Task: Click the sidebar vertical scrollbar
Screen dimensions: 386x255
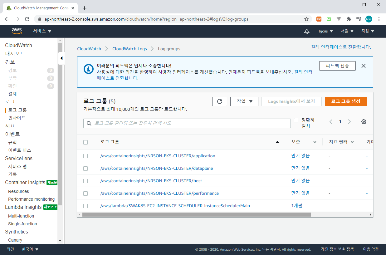Action: click(60, 125)
